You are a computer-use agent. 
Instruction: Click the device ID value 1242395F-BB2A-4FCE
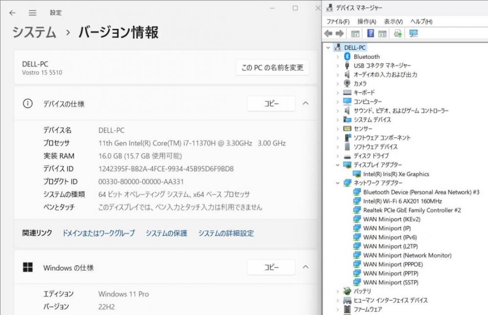(x=166, y=169)
